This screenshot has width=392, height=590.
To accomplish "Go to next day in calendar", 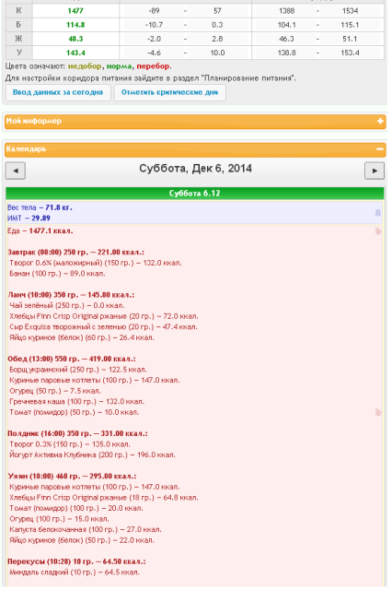I will (375, 171).
